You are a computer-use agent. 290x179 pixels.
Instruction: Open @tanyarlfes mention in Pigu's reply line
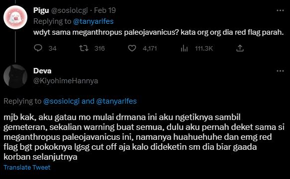coord(93,21)
